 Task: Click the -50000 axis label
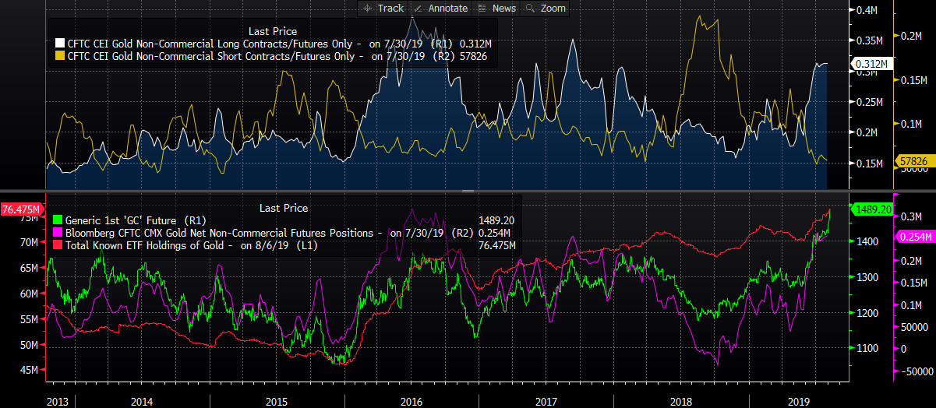tap(916, 371)
